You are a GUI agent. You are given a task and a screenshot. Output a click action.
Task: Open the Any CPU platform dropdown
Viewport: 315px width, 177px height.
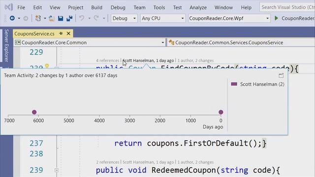[163, 18]
